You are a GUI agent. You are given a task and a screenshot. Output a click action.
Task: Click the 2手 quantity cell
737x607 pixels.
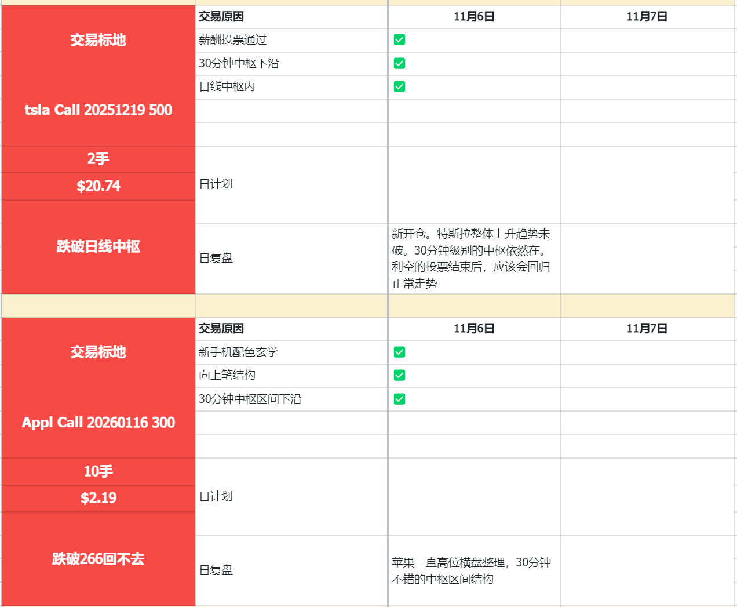pos(98,159)
